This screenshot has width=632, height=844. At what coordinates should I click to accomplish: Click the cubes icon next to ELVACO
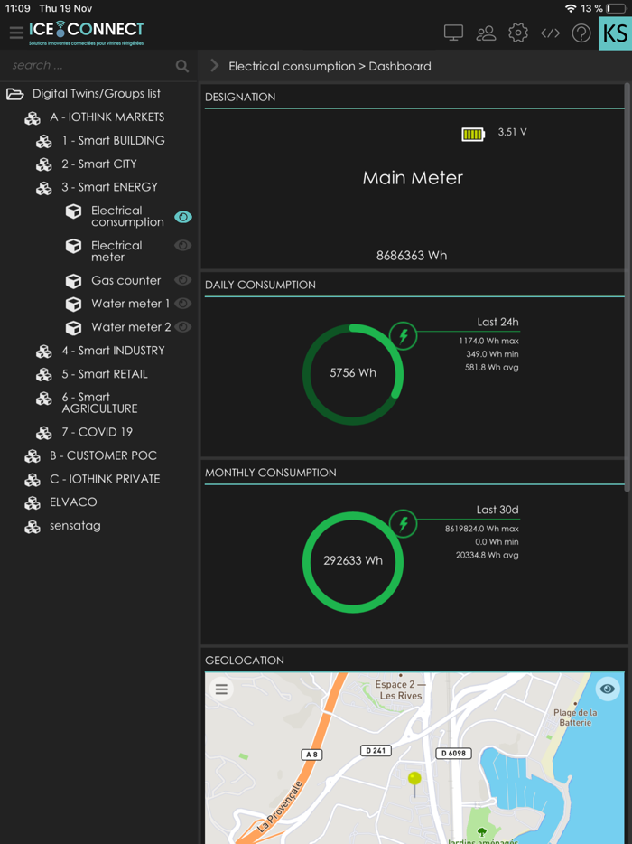click(33, 502)
